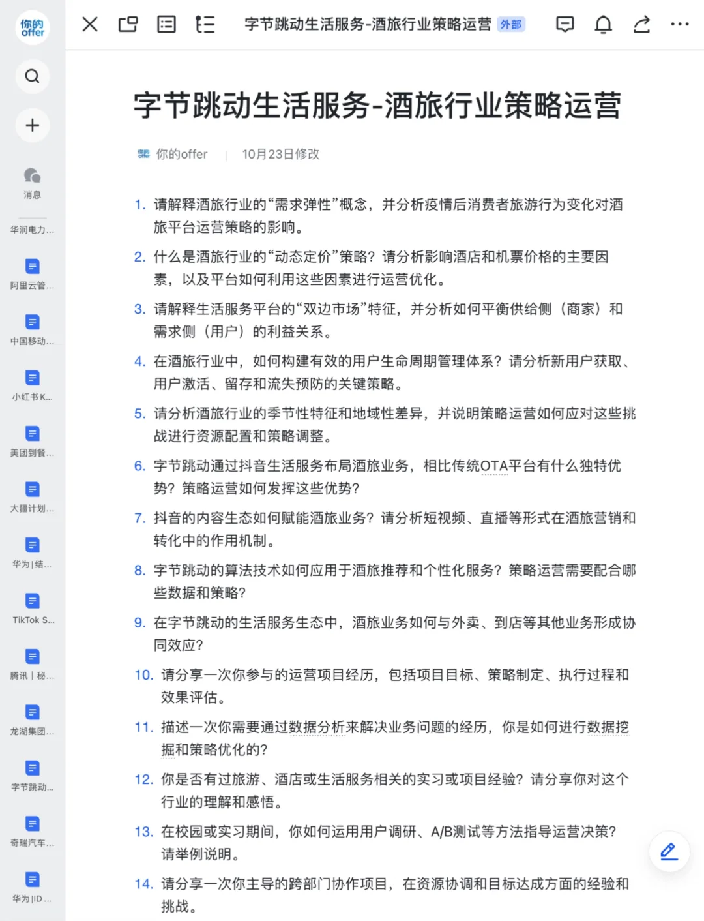The image size is (704, 921).
Task: Open the more options ellipsis menu
Action: 679,25
